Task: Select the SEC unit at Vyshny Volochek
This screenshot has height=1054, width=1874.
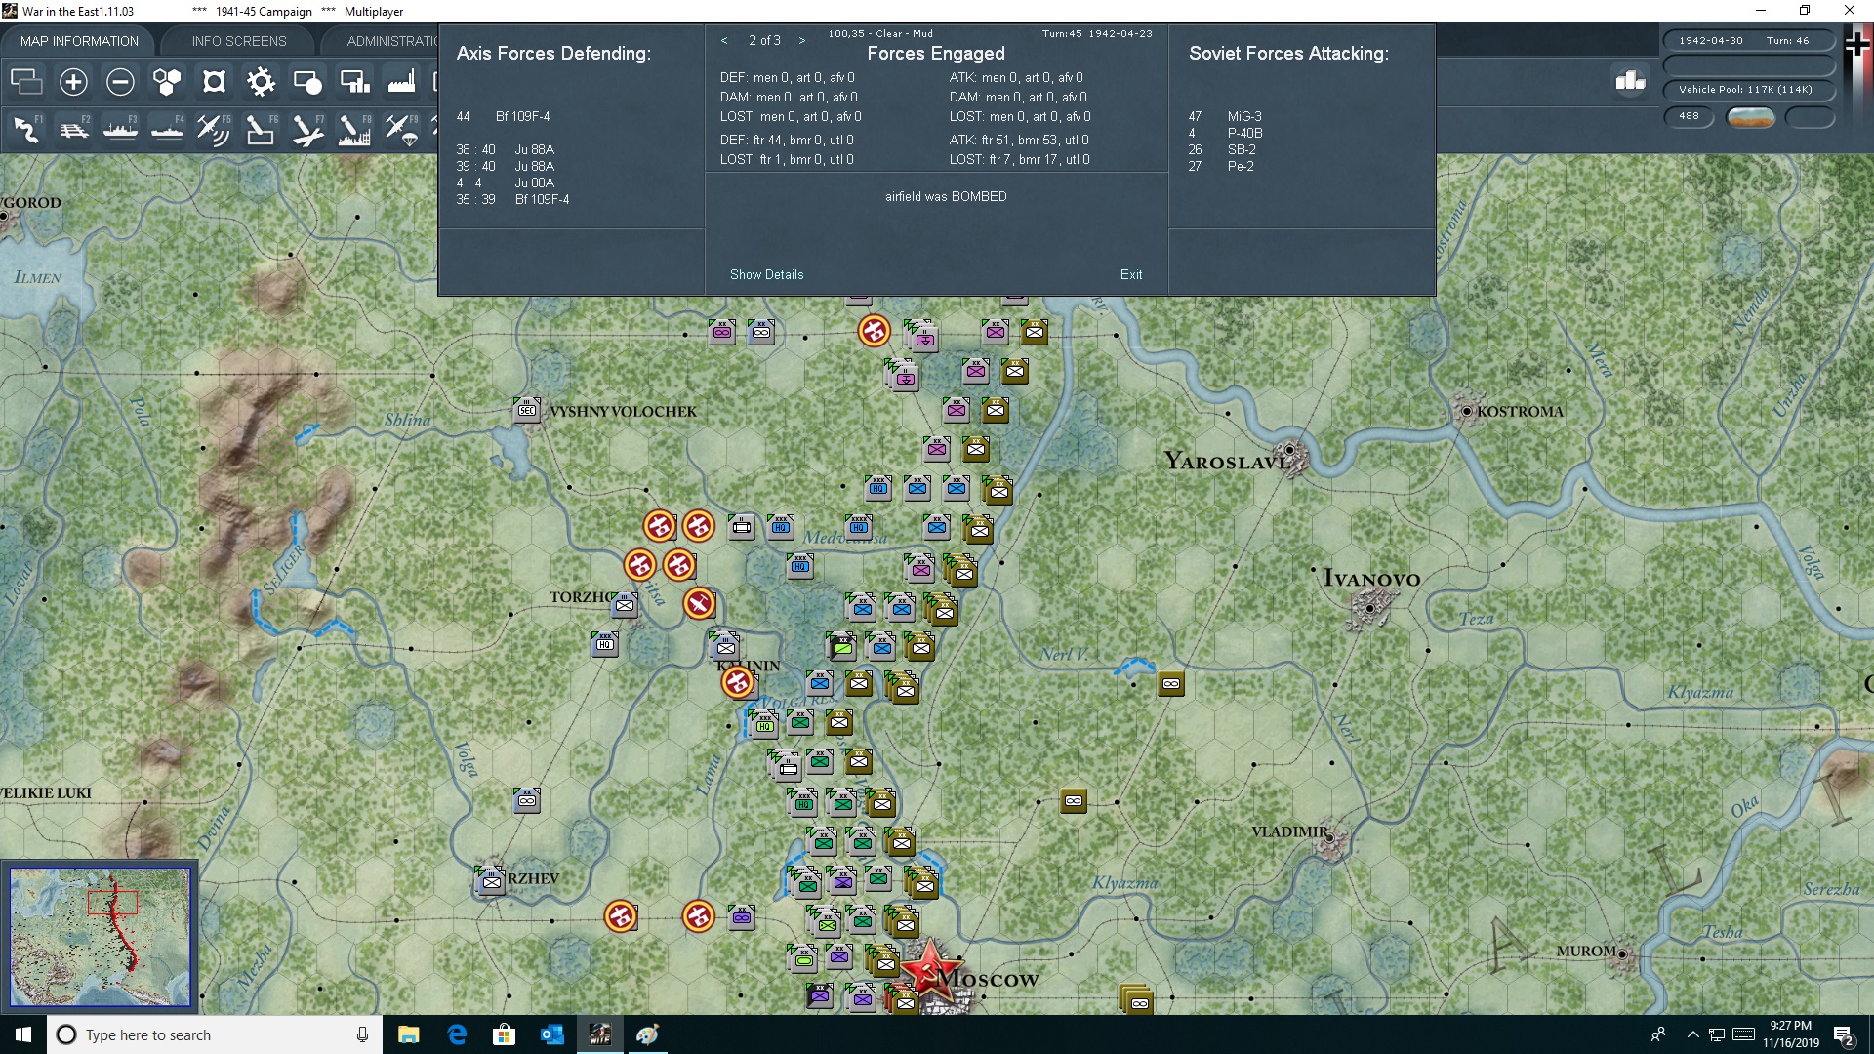Action: point(527,410)
